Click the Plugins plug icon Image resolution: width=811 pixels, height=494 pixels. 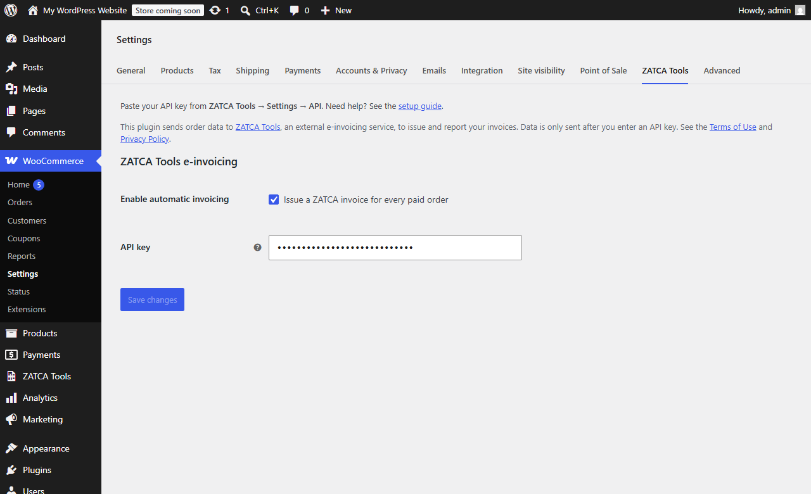coord(11,470)
